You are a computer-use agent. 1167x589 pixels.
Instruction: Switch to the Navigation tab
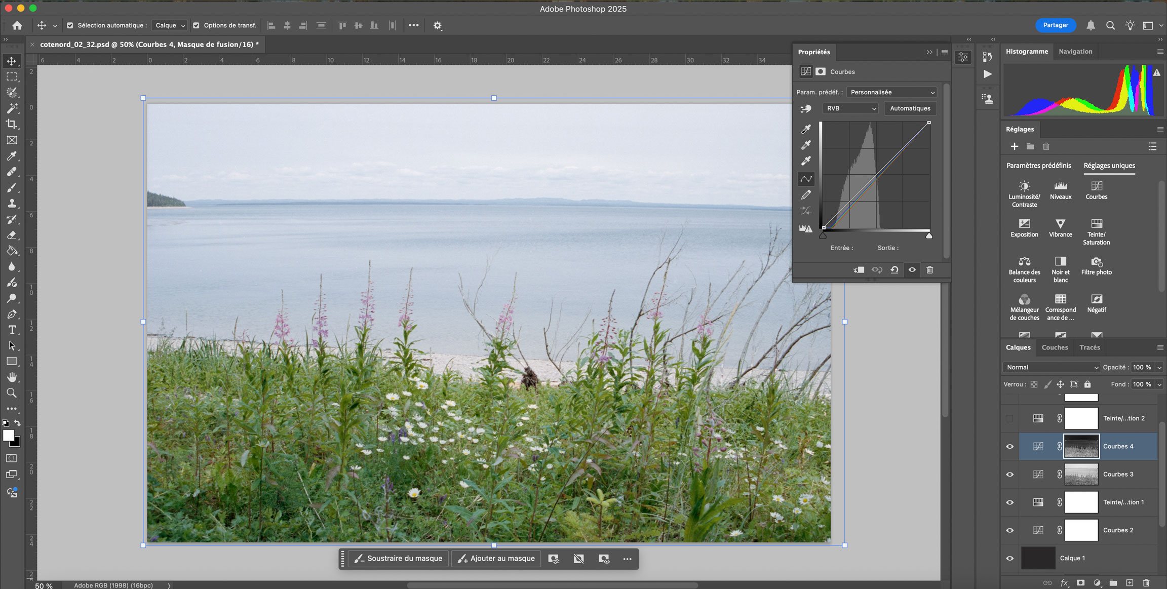pyautogui.click(x=1075, y=52)
